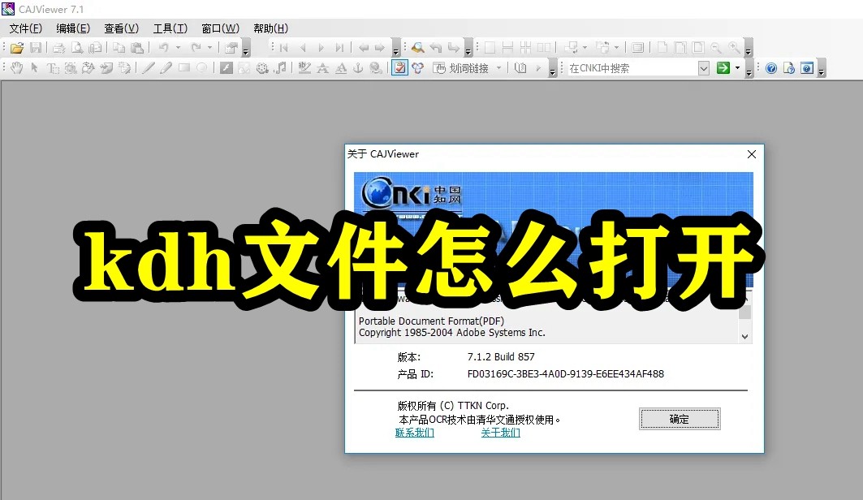Expand overflow options of help toolbar
The height and width of the screenshot is (500, 863).
[x=821, y=69]
